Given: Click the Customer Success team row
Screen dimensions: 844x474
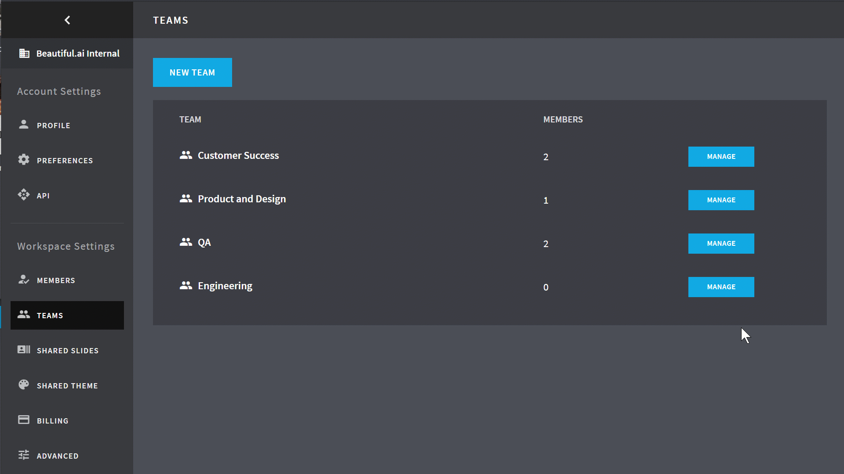Looking at the screenshot, I should [239, 155].
